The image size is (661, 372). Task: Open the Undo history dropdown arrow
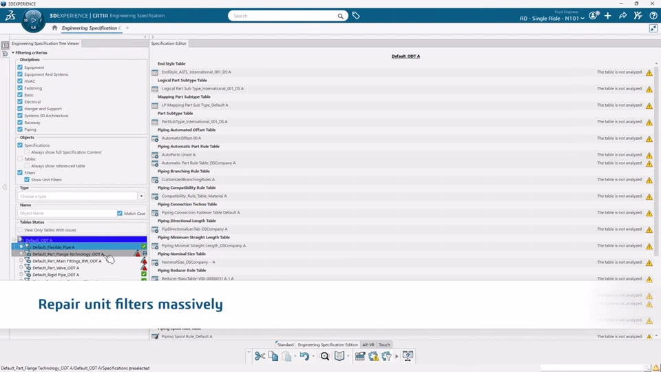(313, 356)
